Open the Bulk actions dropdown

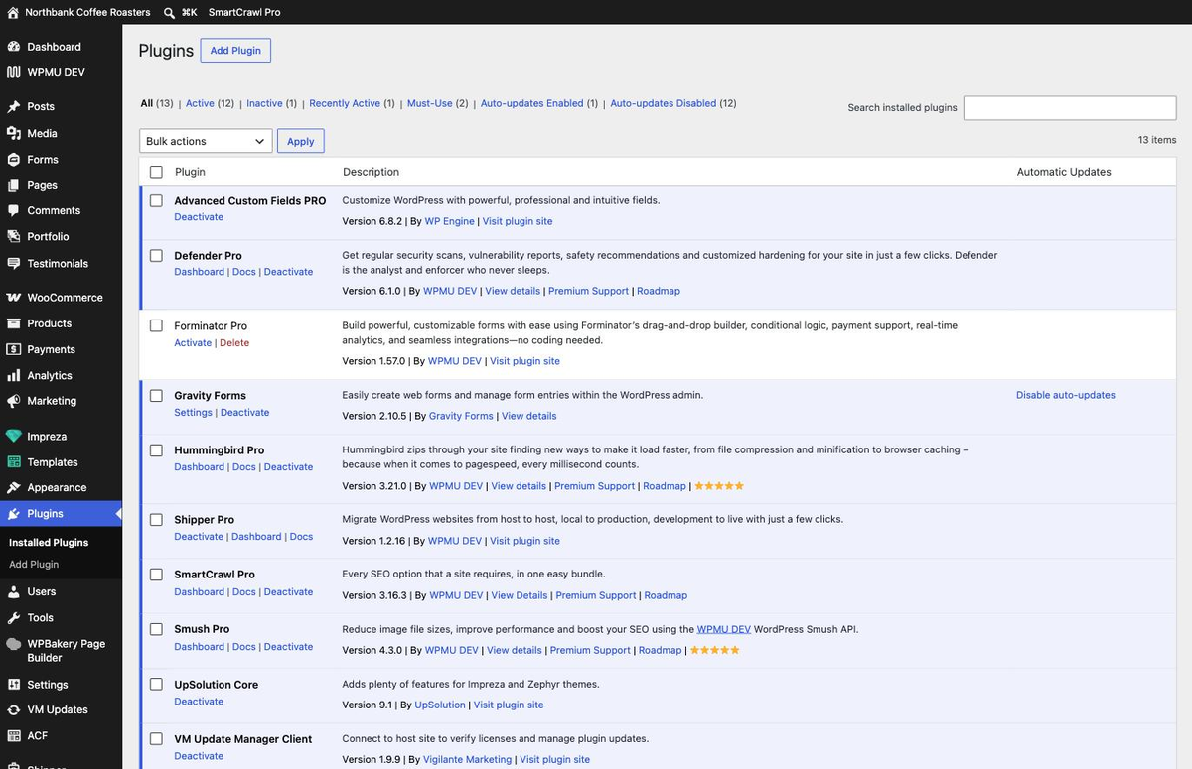pos(206,141)
